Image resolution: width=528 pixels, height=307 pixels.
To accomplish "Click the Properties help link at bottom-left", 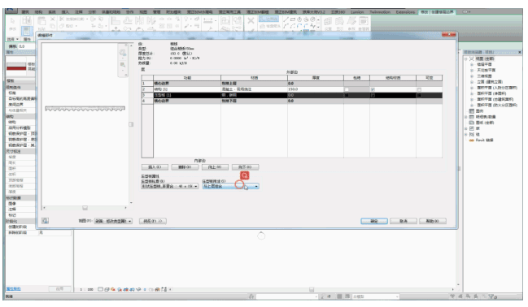I will (x=14, y=289).
